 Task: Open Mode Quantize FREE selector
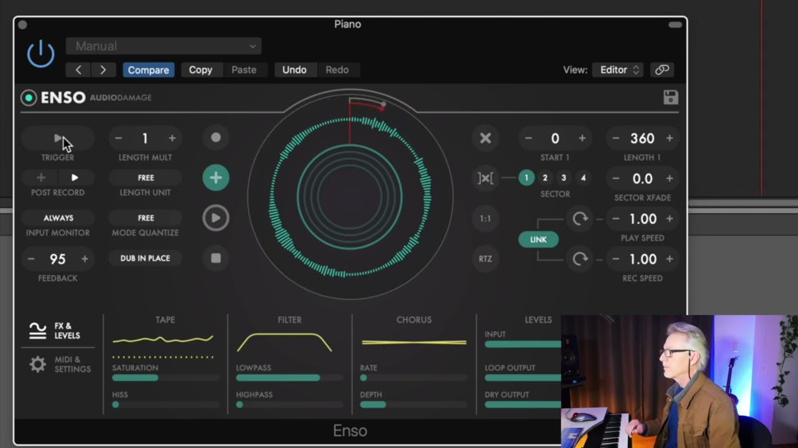pos(145,218)
